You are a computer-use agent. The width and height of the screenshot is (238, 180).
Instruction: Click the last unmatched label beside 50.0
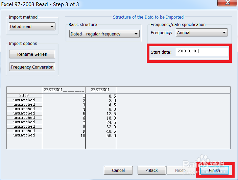tap(24, 135)
